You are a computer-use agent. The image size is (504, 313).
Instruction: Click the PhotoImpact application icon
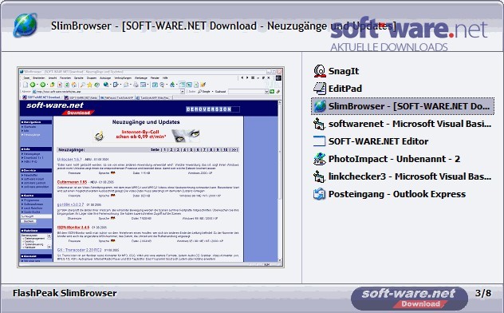pyautogui.click(x=320, y=159)
